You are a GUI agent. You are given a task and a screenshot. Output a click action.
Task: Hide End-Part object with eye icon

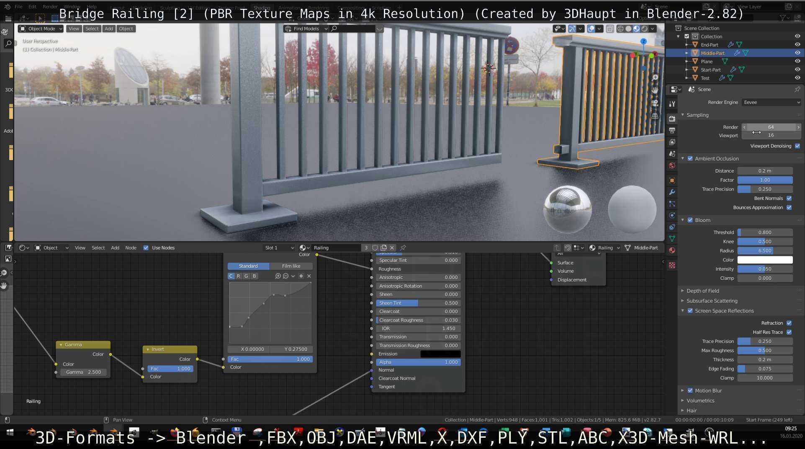tap(797, 44)
